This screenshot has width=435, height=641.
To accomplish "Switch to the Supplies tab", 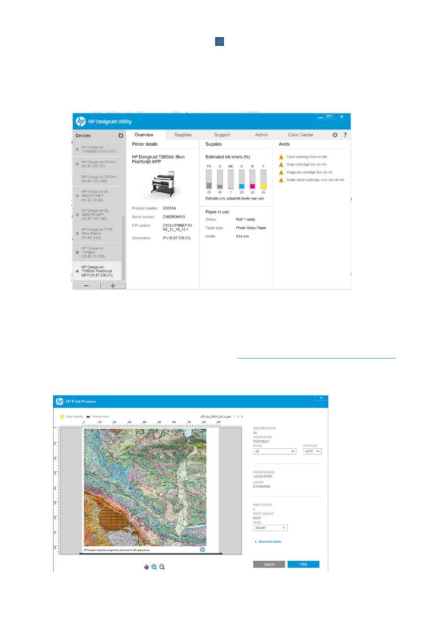I will (183, 135).
